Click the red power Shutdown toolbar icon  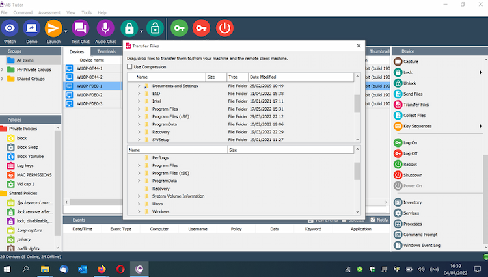point(224,28)
